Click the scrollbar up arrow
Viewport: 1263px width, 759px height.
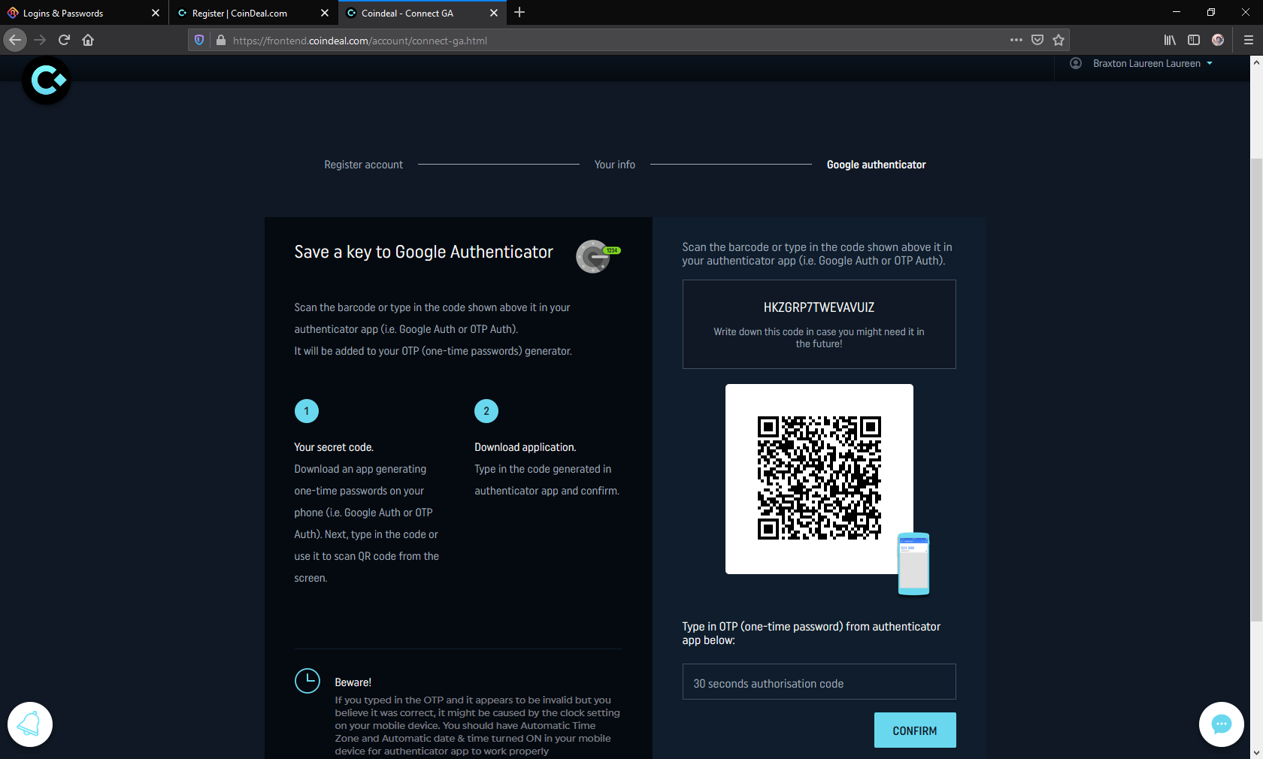coord(1256,62)
